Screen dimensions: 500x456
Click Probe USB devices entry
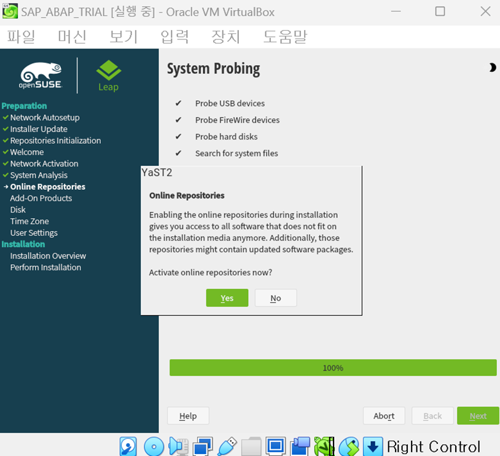tap(230, 103)
